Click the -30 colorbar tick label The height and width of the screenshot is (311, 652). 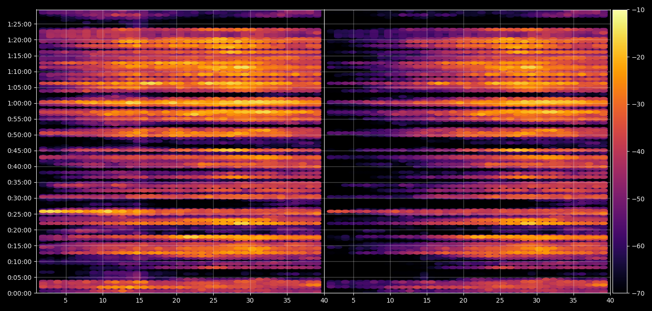(x=638, y=104)
